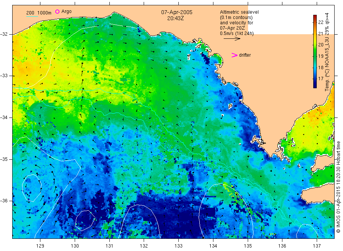The height and width of the screenshot is (251, 343).
Task: Click the 'Argo' legend label
Action: (x=66, y=11)
